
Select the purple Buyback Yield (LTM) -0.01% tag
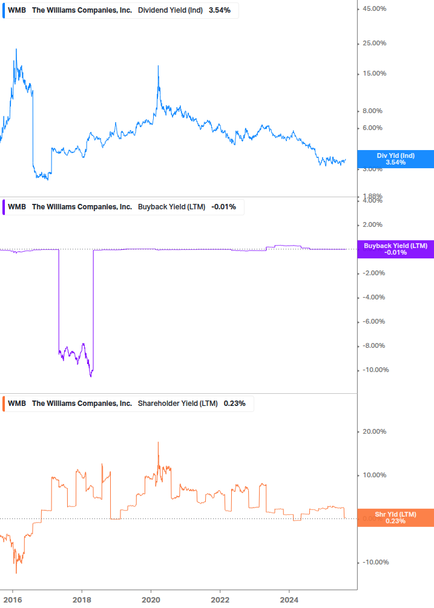pos(395,249)
